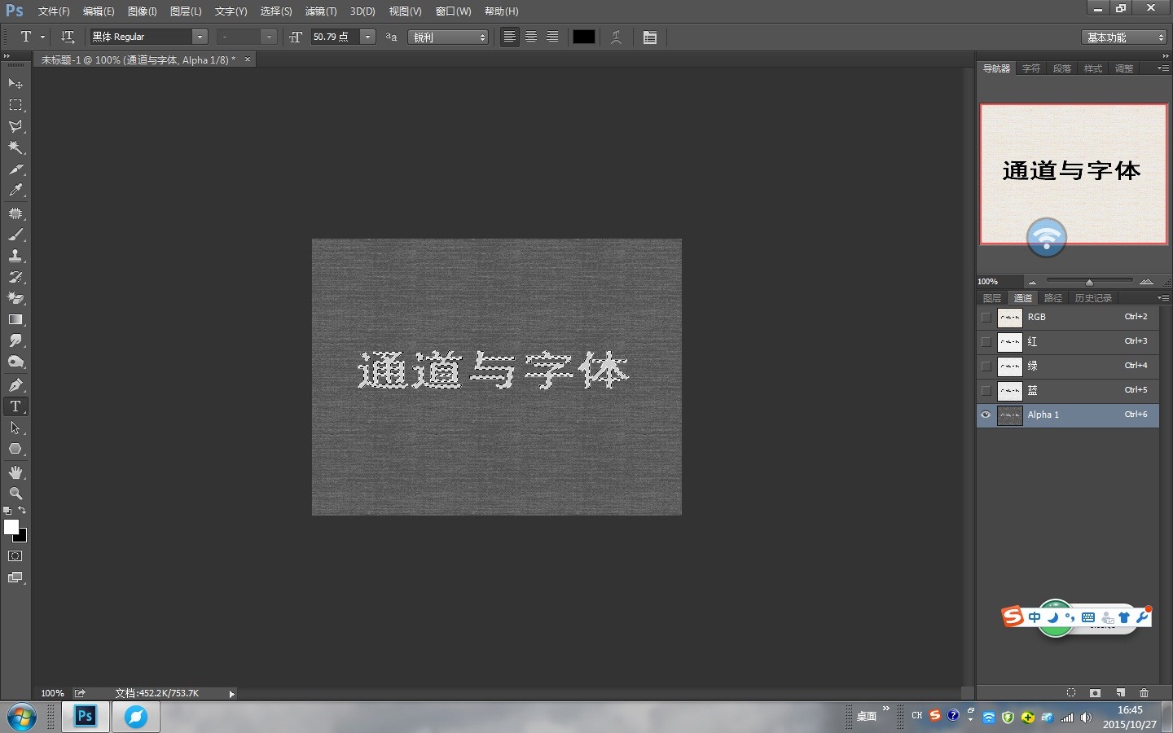Click the black text color swatch
Screen dimensions: 1173x733
click(x=584, y=37)
